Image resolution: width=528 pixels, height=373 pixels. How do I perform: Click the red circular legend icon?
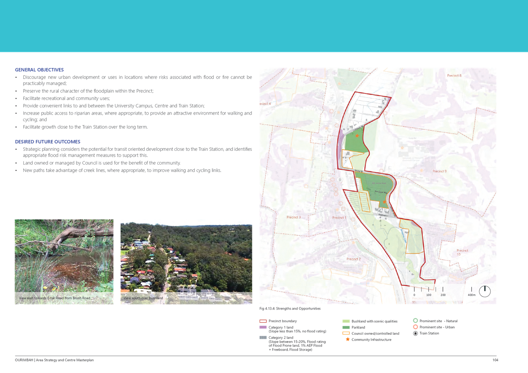[415, 327]
